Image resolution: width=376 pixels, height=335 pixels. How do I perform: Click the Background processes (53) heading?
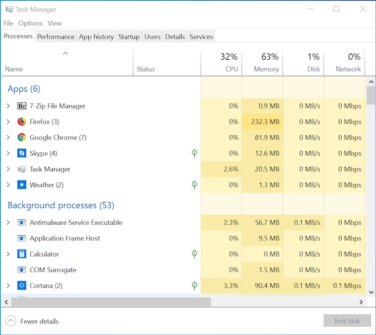click(x=61, y=206)
